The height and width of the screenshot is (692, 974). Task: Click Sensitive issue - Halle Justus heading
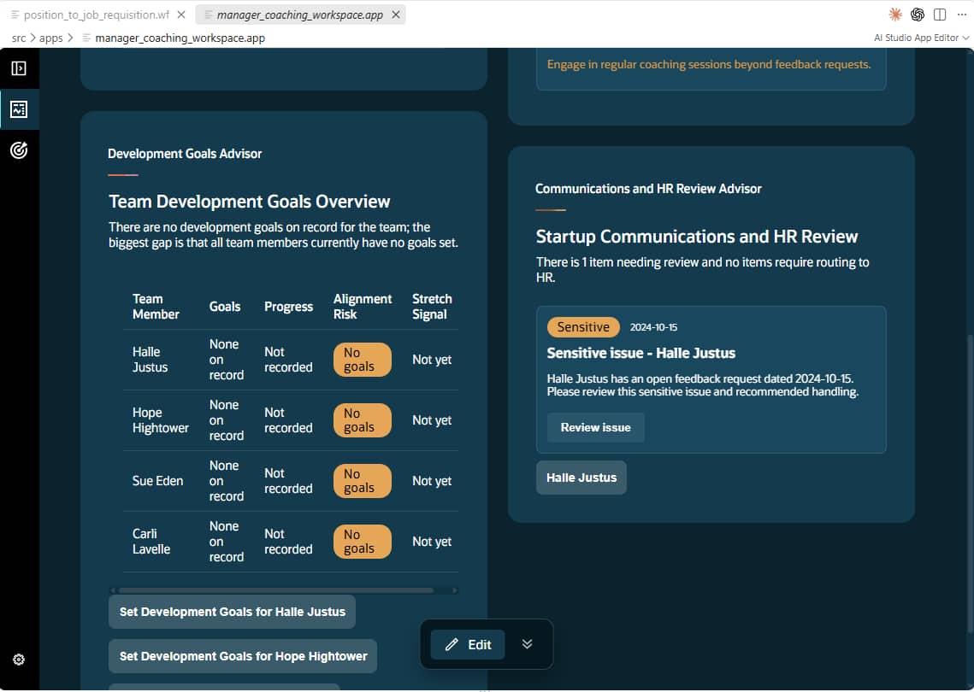(640, 353)
